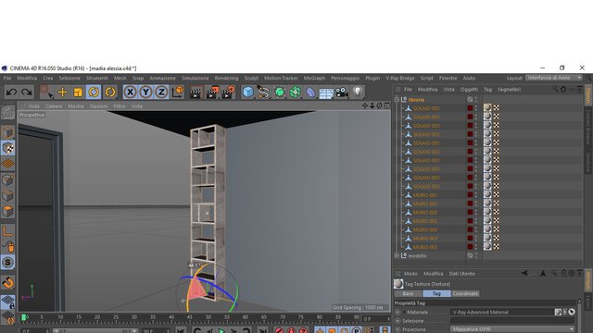Open the Crea menu
This screenshot has width=593, height=333.
pyautogui.click(x=48, y=78)
